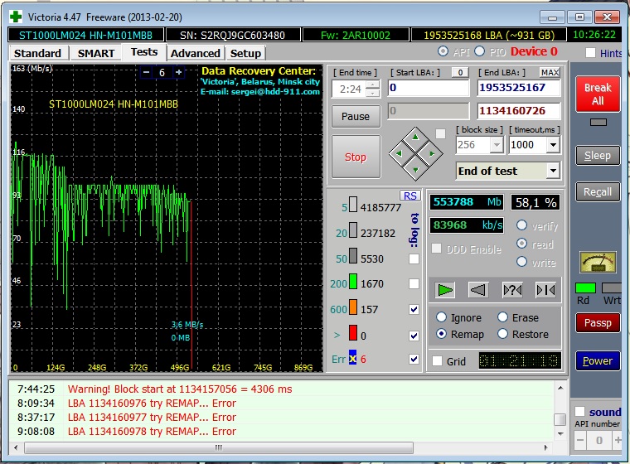Click the Break All button

(x=597, y=94)
